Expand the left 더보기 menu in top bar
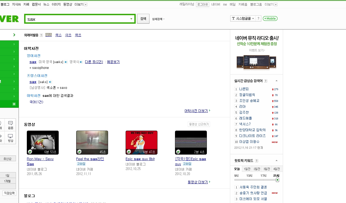This screenshot has height=203, width=346. [x=81, y=4]
